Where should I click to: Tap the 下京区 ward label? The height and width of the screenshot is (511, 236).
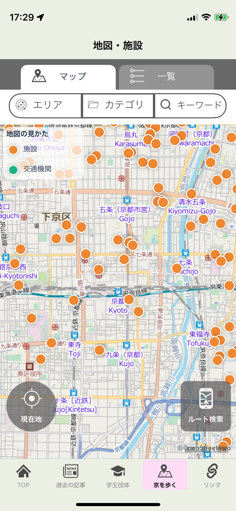point(56,217)
